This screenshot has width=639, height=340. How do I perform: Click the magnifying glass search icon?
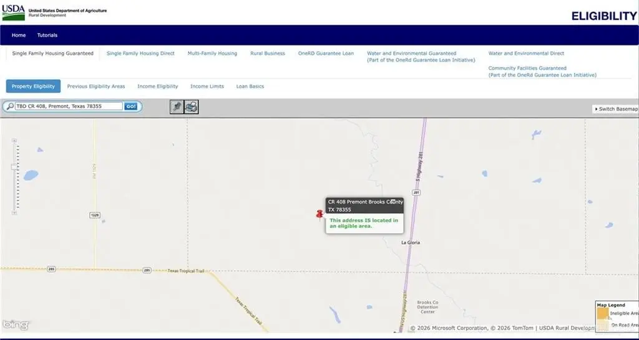[x=9, y=106]
